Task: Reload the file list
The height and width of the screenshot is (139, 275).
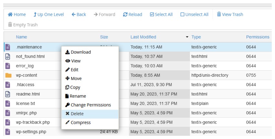Action: pos(132,15)
